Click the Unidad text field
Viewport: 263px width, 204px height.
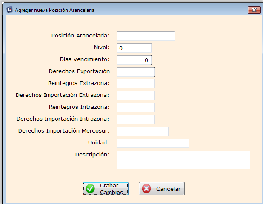(152, 143)
